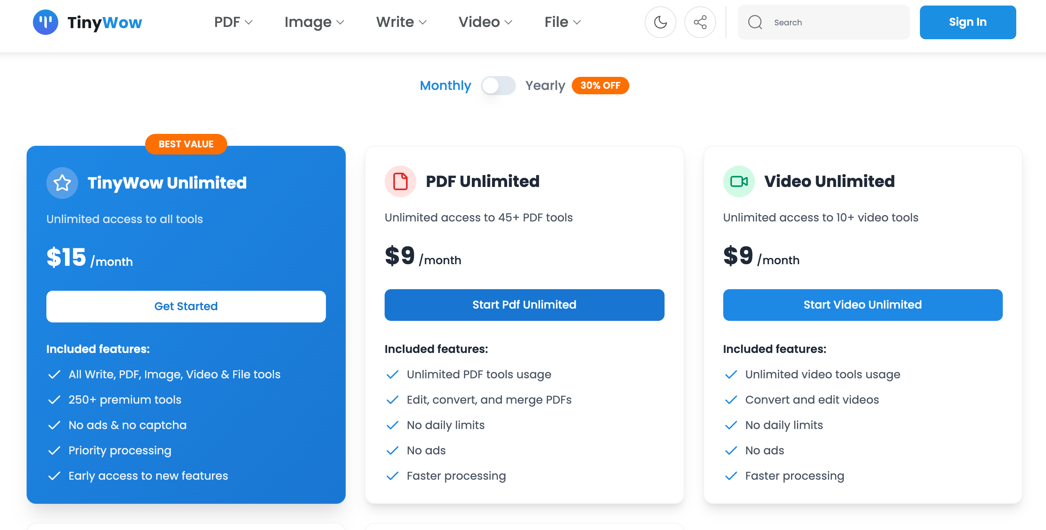Viewport: 1046px width, 530px height.
Task: Click Start Pdf Unlimited button
Action: coord(524,305)
